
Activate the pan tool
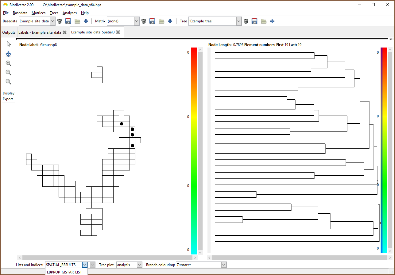point(9,54)
